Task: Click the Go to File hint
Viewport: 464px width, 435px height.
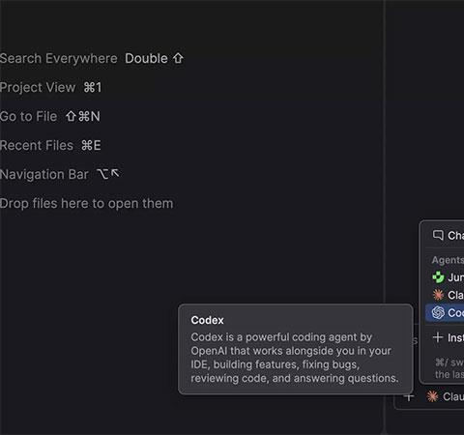Action: coord(50,116)
